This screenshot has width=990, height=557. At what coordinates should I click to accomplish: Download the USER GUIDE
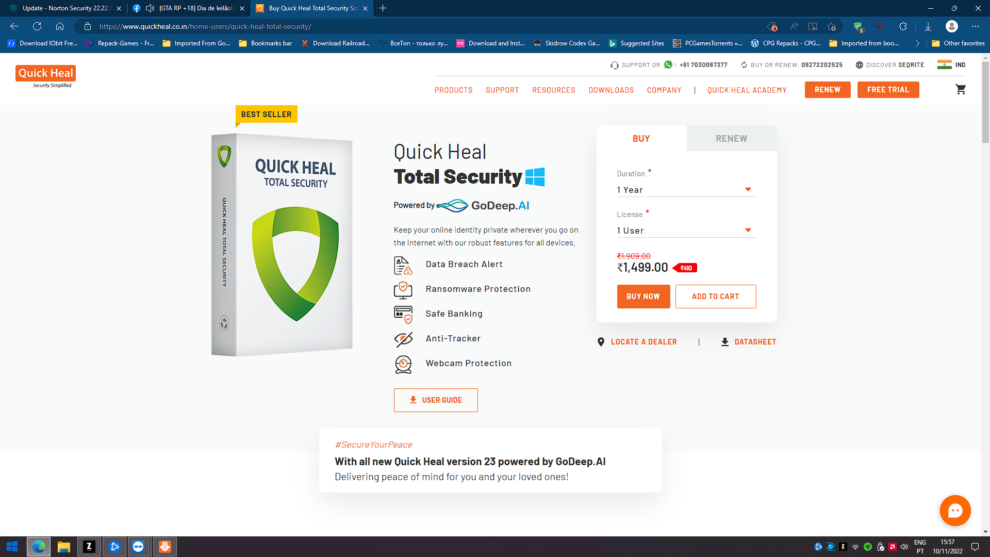tap(436, 400)
